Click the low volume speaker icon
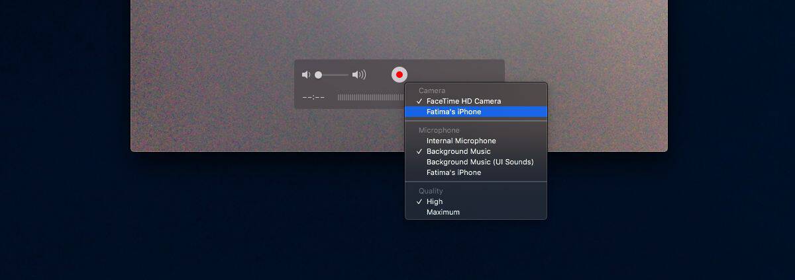The image size is (795, 280). pos(305,75)
